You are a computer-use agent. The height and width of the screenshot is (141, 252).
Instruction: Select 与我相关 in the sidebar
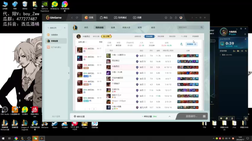click(x=56, y=35)
